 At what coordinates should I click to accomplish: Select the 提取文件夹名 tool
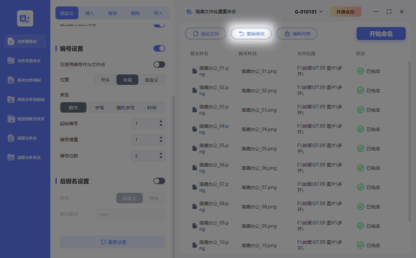point(25,157)
